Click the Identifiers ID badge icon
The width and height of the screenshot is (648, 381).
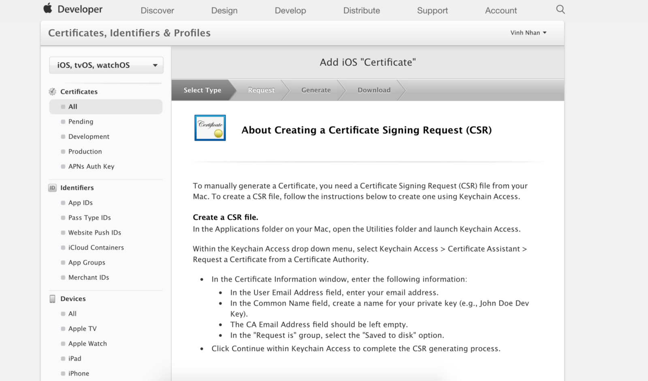52,188
